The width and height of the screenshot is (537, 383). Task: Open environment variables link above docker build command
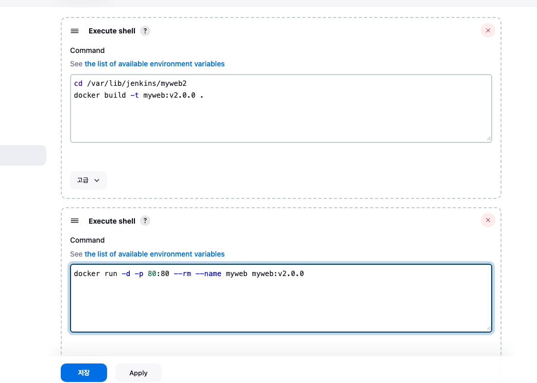(154, 64)
